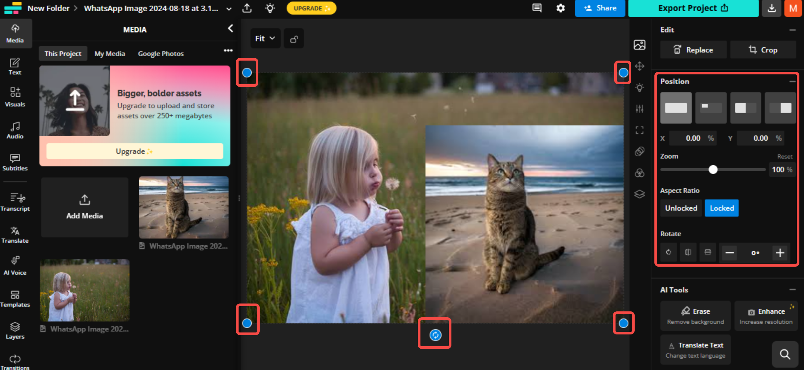Screen dimensions: 804x370
Task: Expand the project name dropdown chevron
Action: coord(229,9)
